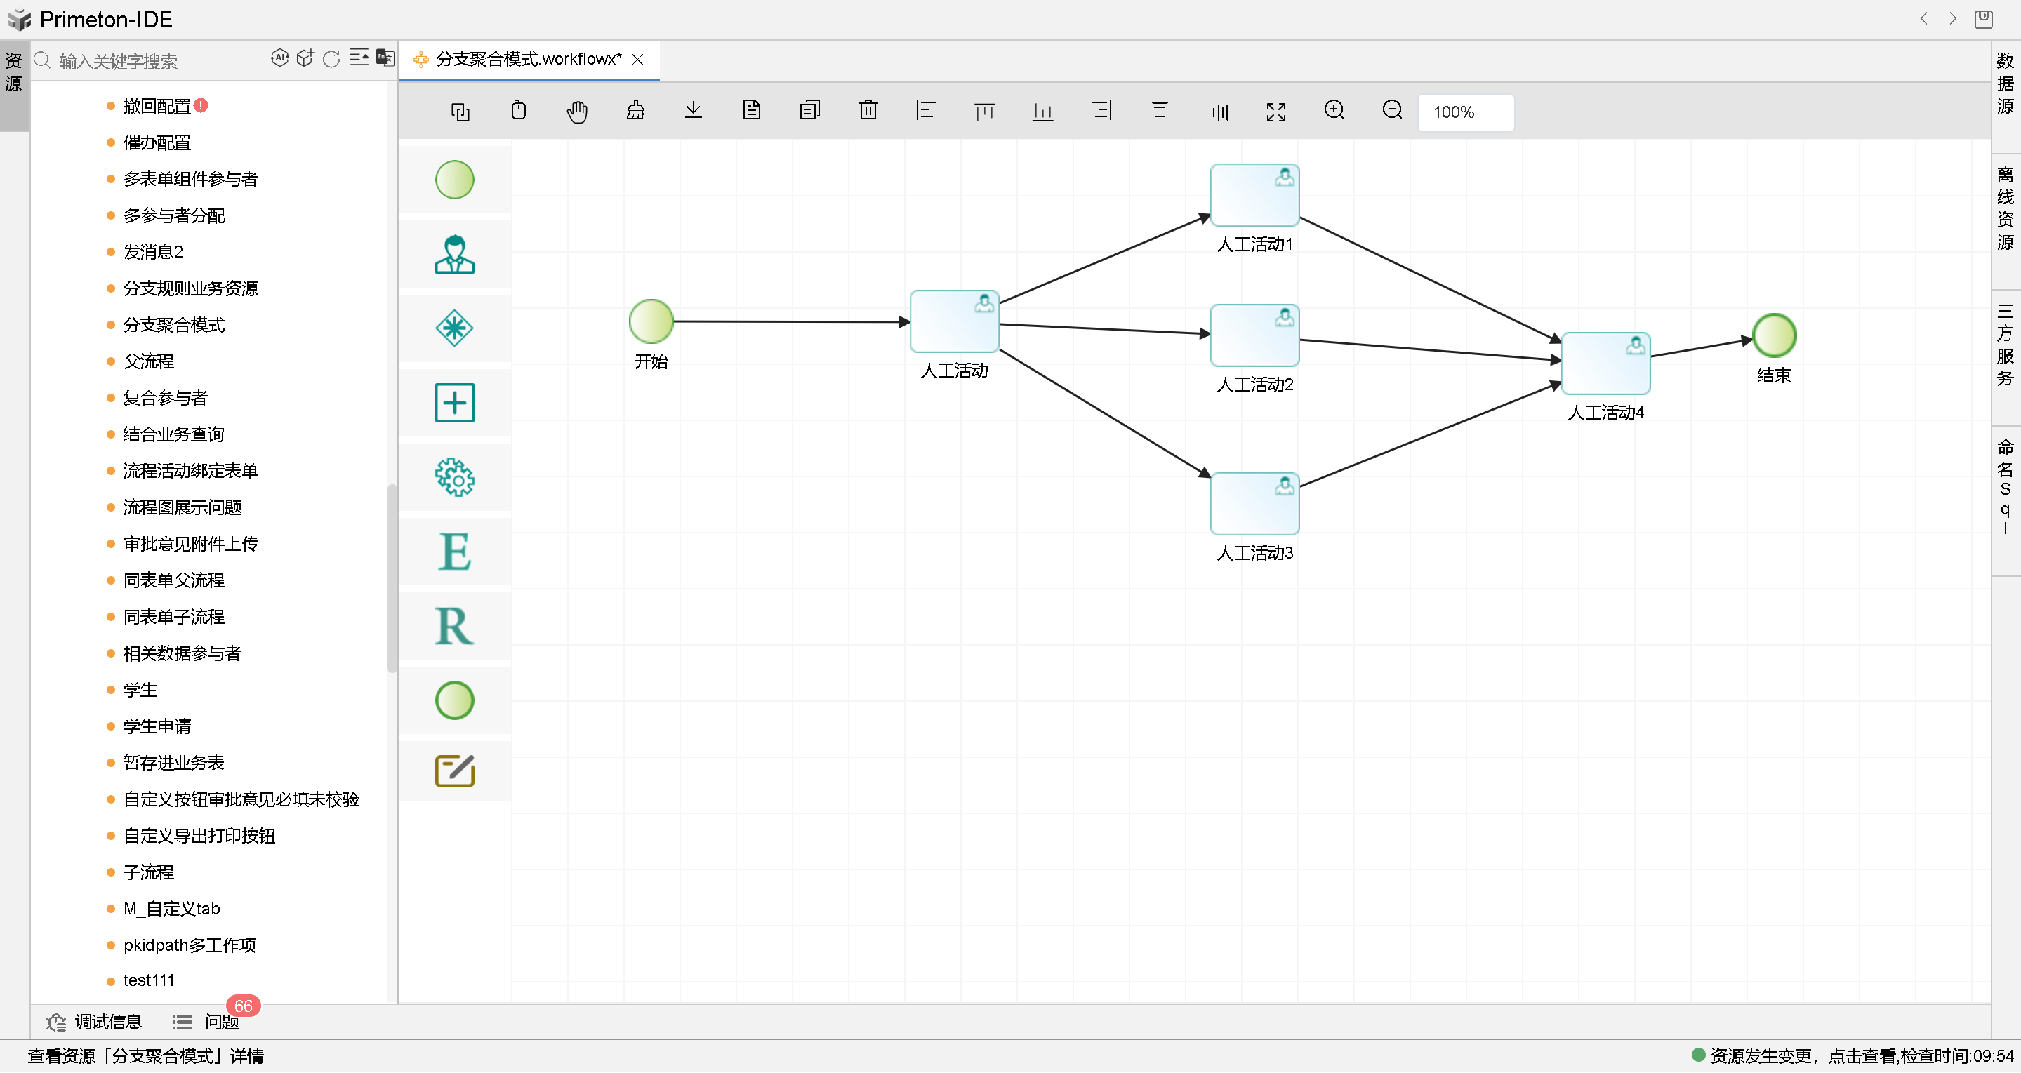2021x1073 pixels.
Task: Click the zoom out magnifier icon
Action: tap(1392, 111)
